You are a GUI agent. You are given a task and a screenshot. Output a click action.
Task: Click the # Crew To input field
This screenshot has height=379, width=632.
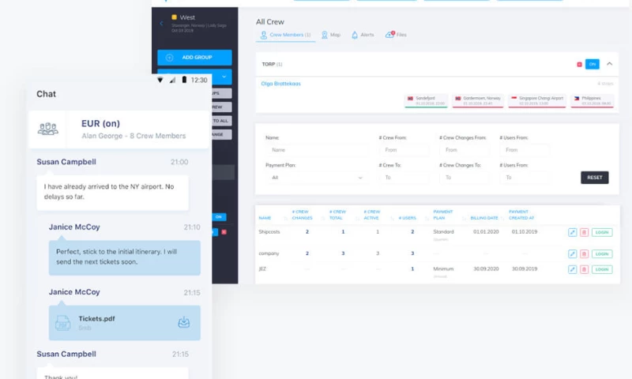[x=404, y=178]
